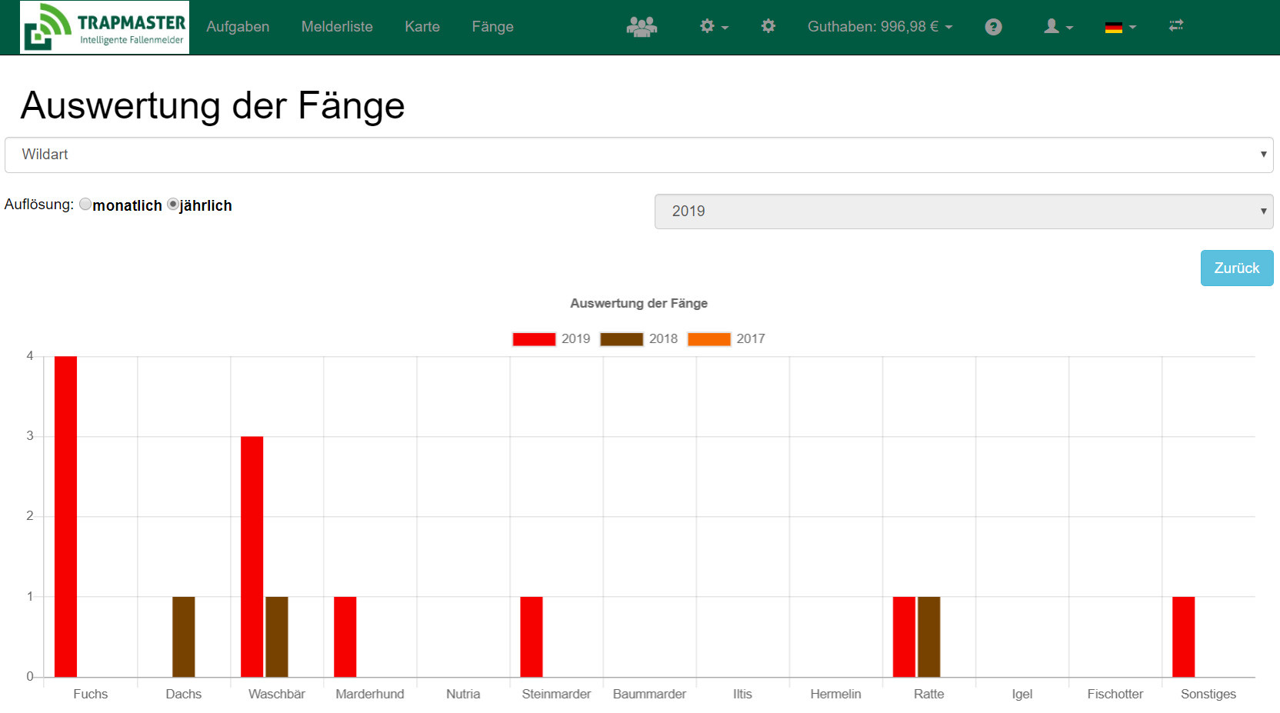Select the jährlich radio button
This screenshot has width=1280, height=713.
173,205
